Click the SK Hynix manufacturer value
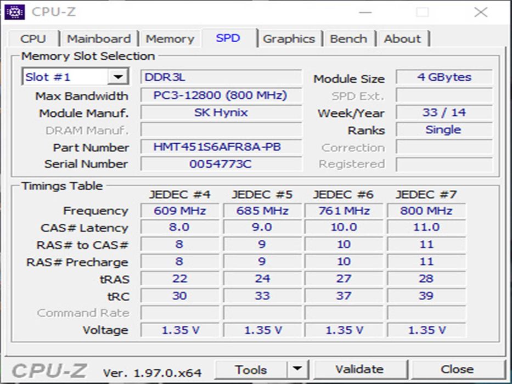The height and width of the screenshot is (384, 512). [221, 112]
